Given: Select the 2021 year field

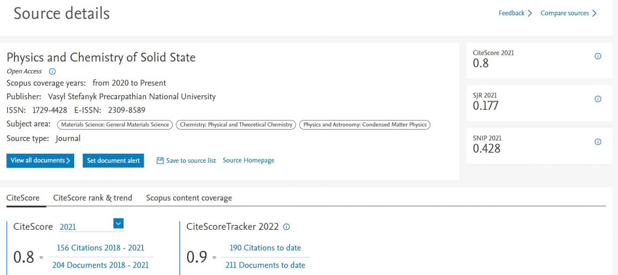Looking at the screenshot, I should pyautogui.click(x=84, y=227).
